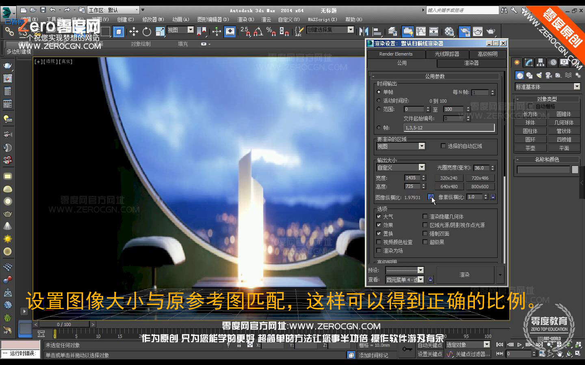
Task: Open the Curve Editor icon
Action: pos(421,31)
